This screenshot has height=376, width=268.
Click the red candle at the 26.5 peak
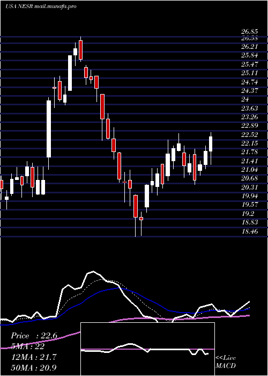tap(80, 50)
